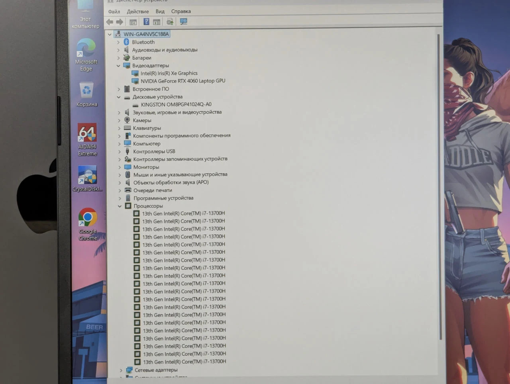Expand the Сетевые адаптеры category
The width and height of the screenshot is (510, 384).
pos(121,370)
